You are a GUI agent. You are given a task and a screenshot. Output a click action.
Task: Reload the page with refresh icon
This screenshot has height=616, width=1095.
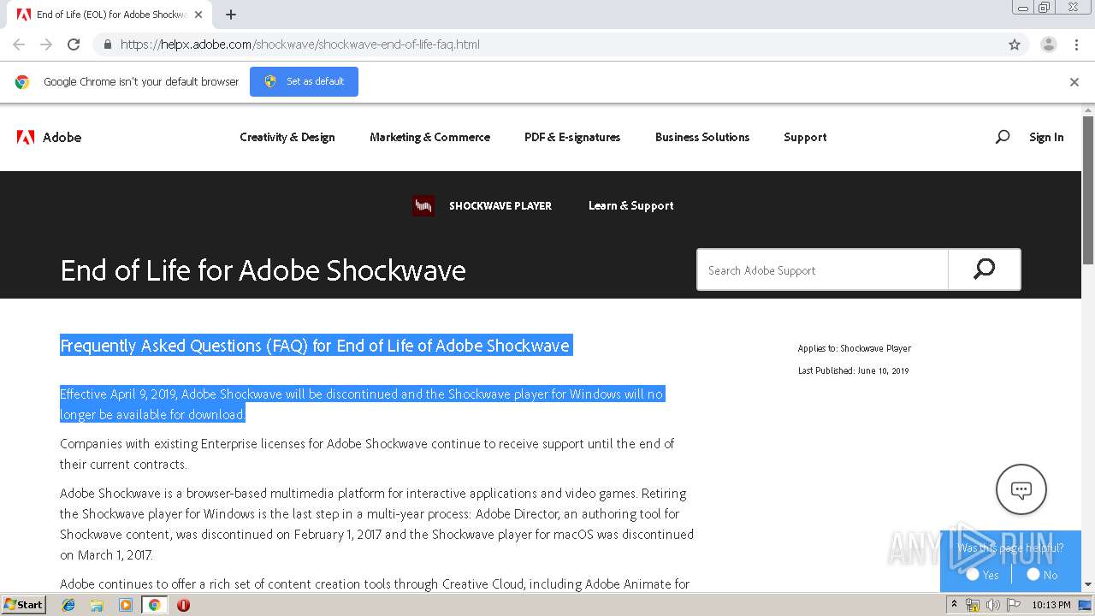[74, 44]
